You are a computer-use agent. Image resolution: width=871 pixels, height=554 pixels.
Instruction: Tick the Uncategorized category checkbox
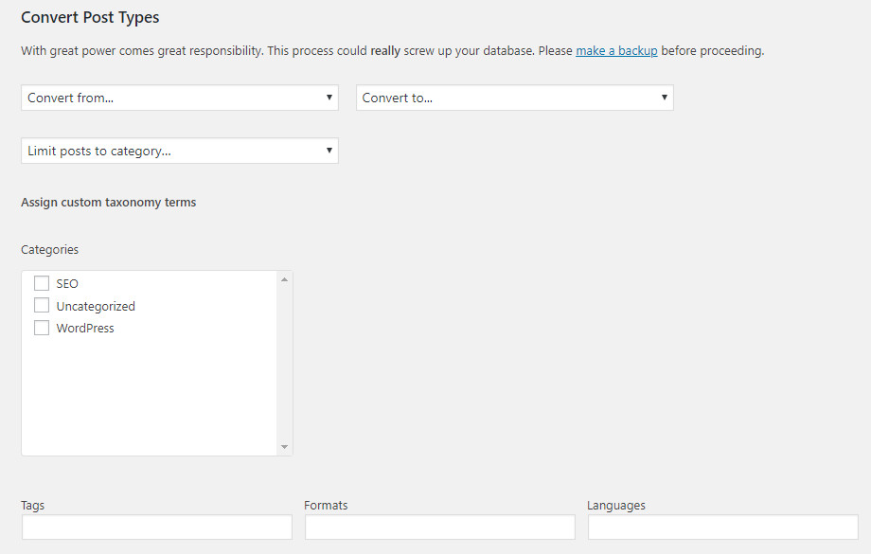(42, 305)
